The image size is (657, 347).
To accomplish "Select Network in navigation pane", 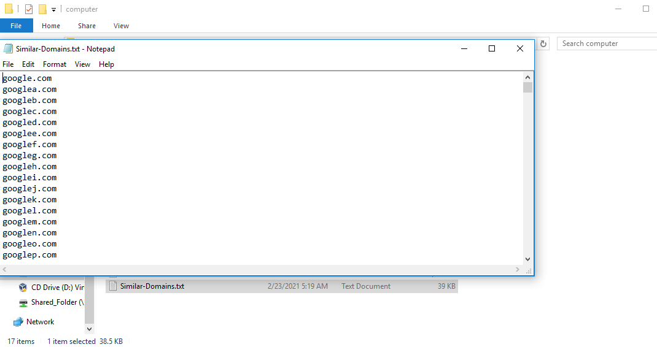I will coord(41,321).
